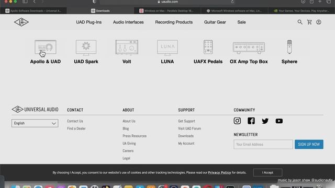Click the OX Amp Top Box label

249,62
